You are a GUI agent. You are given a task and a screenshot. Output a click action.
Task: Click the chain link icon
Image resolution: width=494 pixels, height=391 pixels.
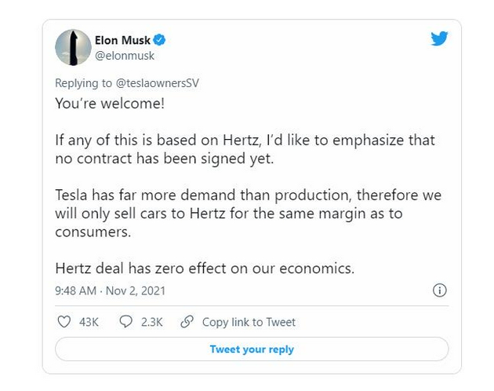tap(187, 322)
